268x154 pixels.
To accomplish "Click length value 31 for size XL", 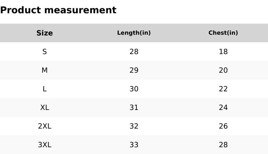I will coord(134,107).
